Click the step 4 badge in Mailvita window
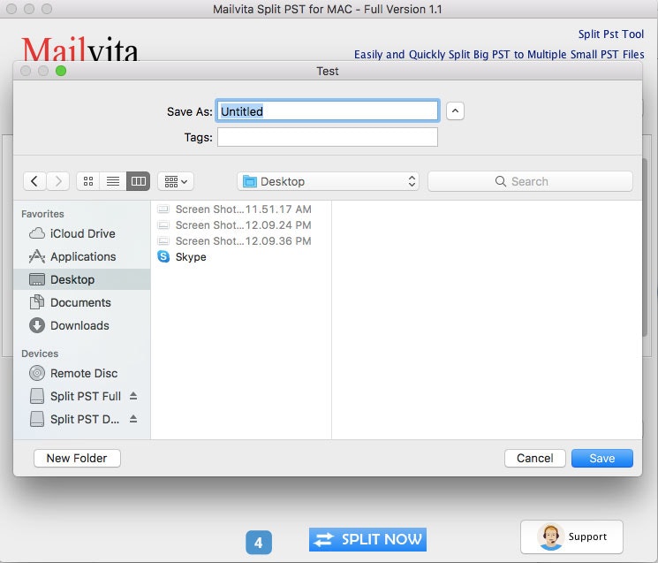Image resolution: width=658 pixels, height=563 pixels. coord(259,543)
